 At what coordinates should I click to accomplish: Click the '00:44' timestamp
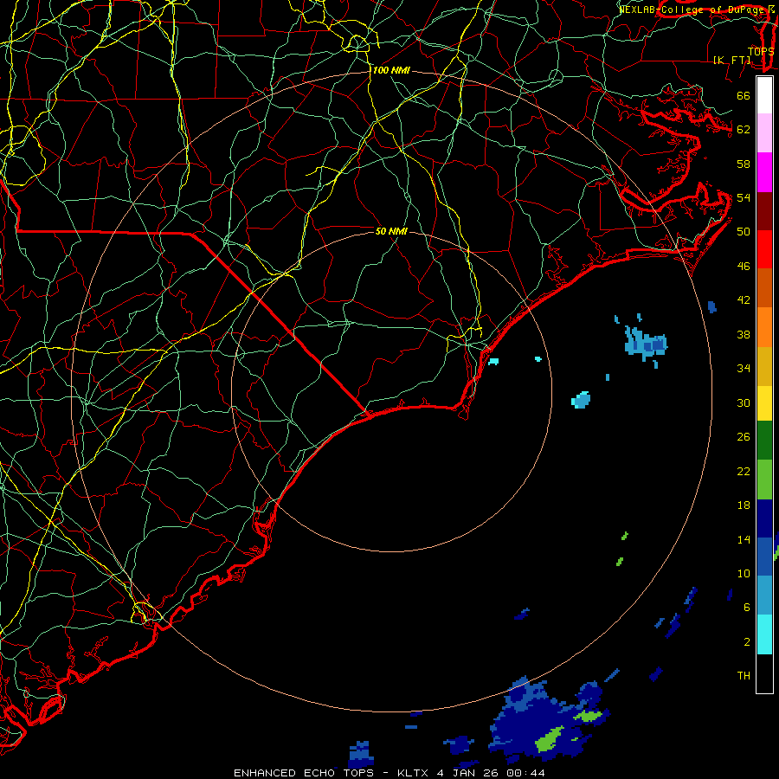click(525, 773)
